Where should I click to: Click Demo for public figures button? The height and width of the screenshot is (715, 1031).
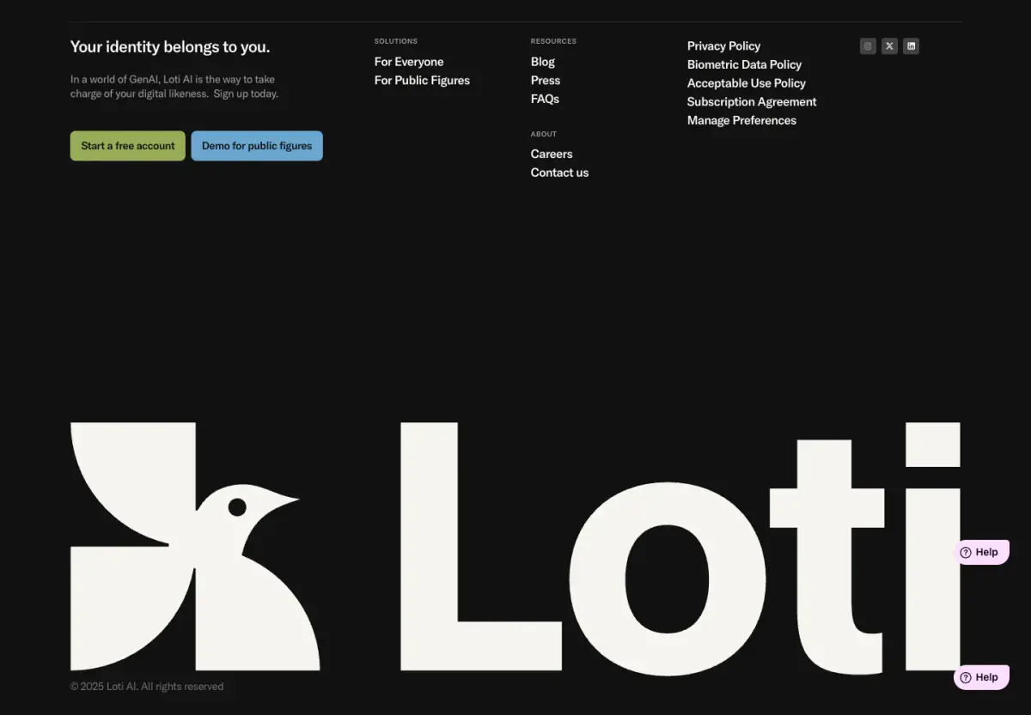[257, 146]
